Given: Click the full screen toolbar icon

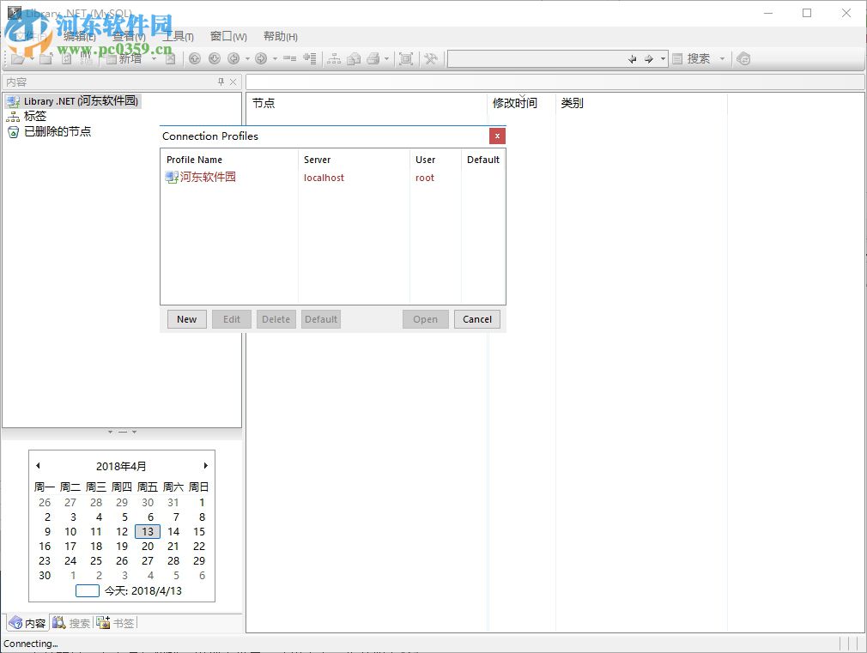Looking at the screenshot, I should (x=406, y=58).
